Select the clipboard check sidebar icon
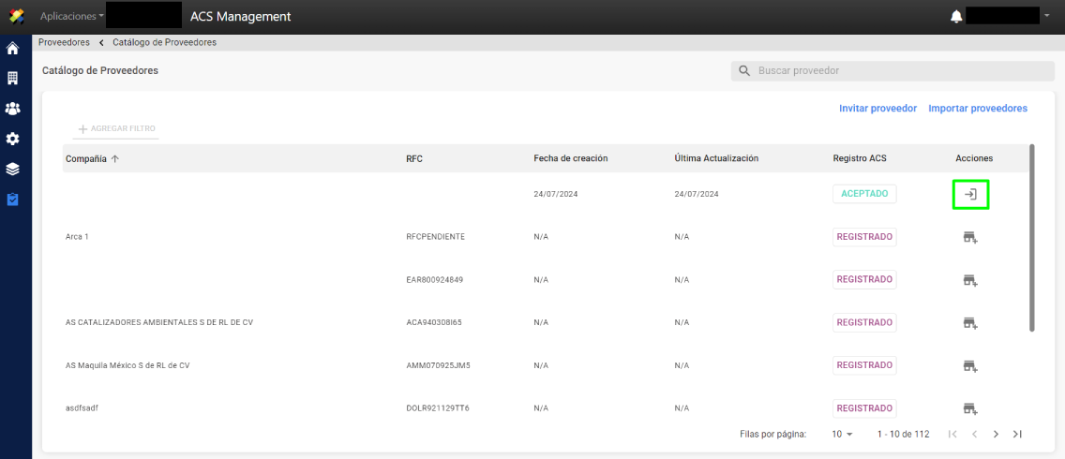This screenshot has height=459, width=1065. pyautogui.click(x=12, y=199)
